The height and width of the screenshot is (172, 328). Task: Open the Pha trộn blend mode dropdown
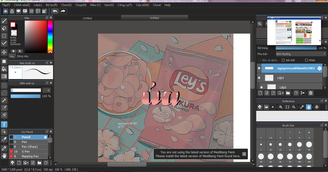(x=301, y=54)
